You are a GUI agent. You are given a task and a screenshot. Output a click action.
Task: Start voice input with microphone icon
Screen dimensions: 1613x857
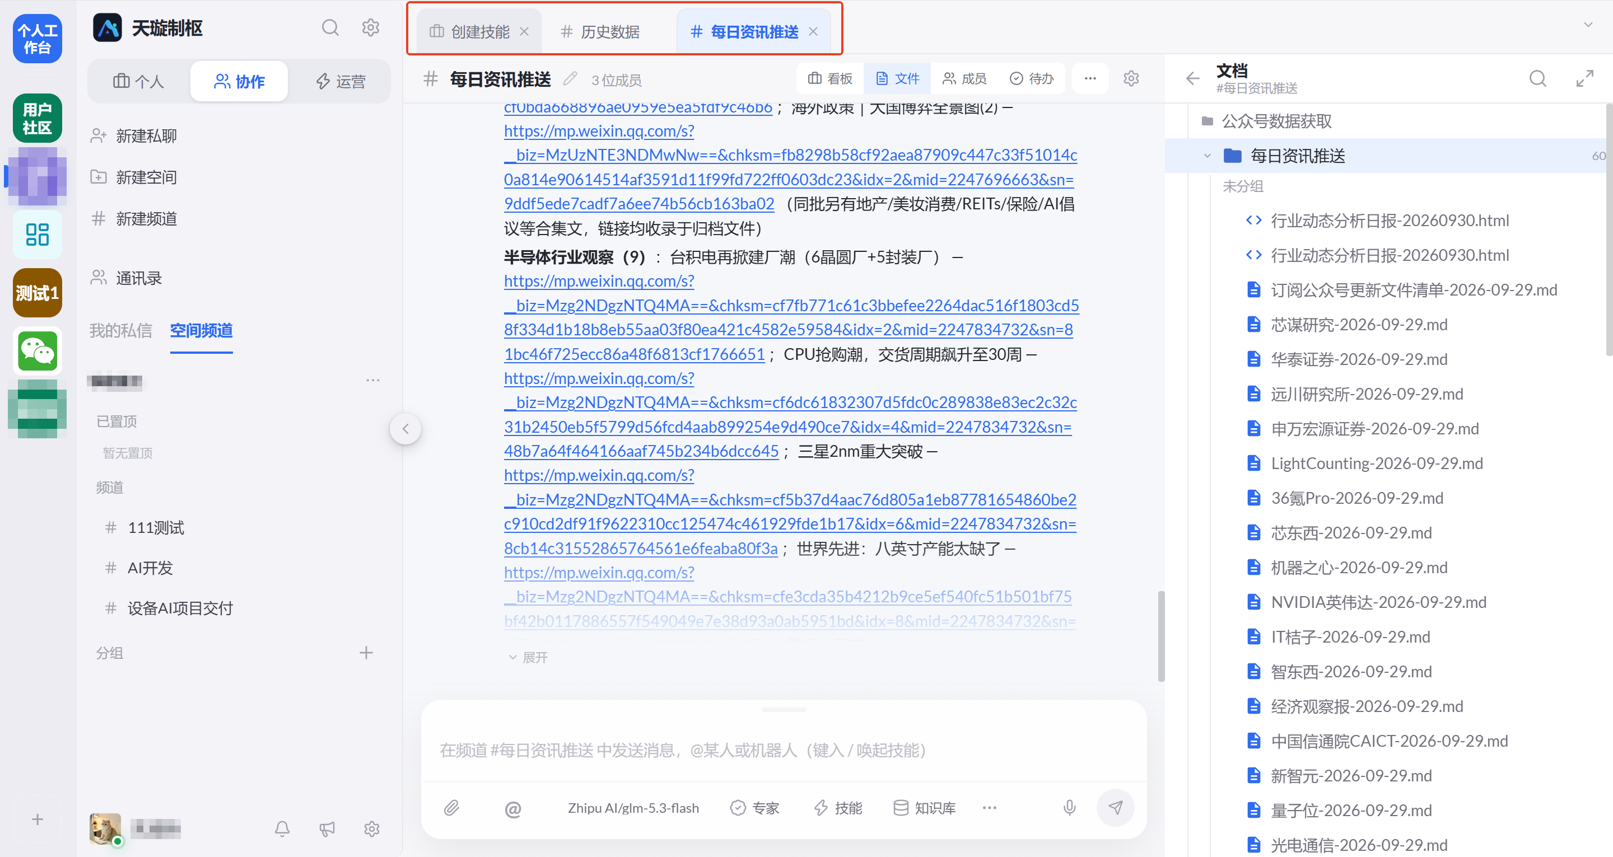(x=1070, y=808)
